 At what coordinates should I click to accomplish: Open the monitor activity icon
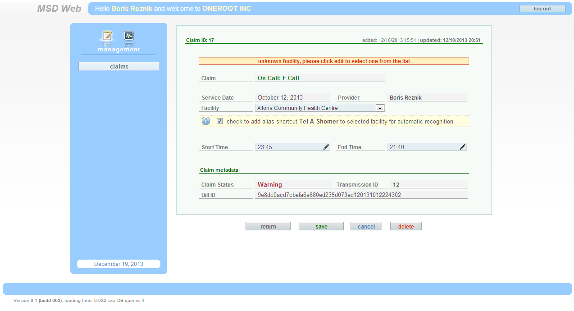coord(129,36)
